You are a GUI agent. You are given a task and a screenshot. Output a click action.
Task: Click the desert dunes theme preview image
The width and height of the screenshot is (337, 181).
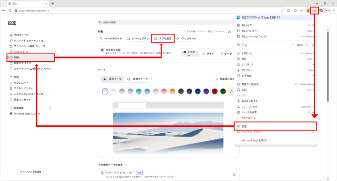pos(168,133)
